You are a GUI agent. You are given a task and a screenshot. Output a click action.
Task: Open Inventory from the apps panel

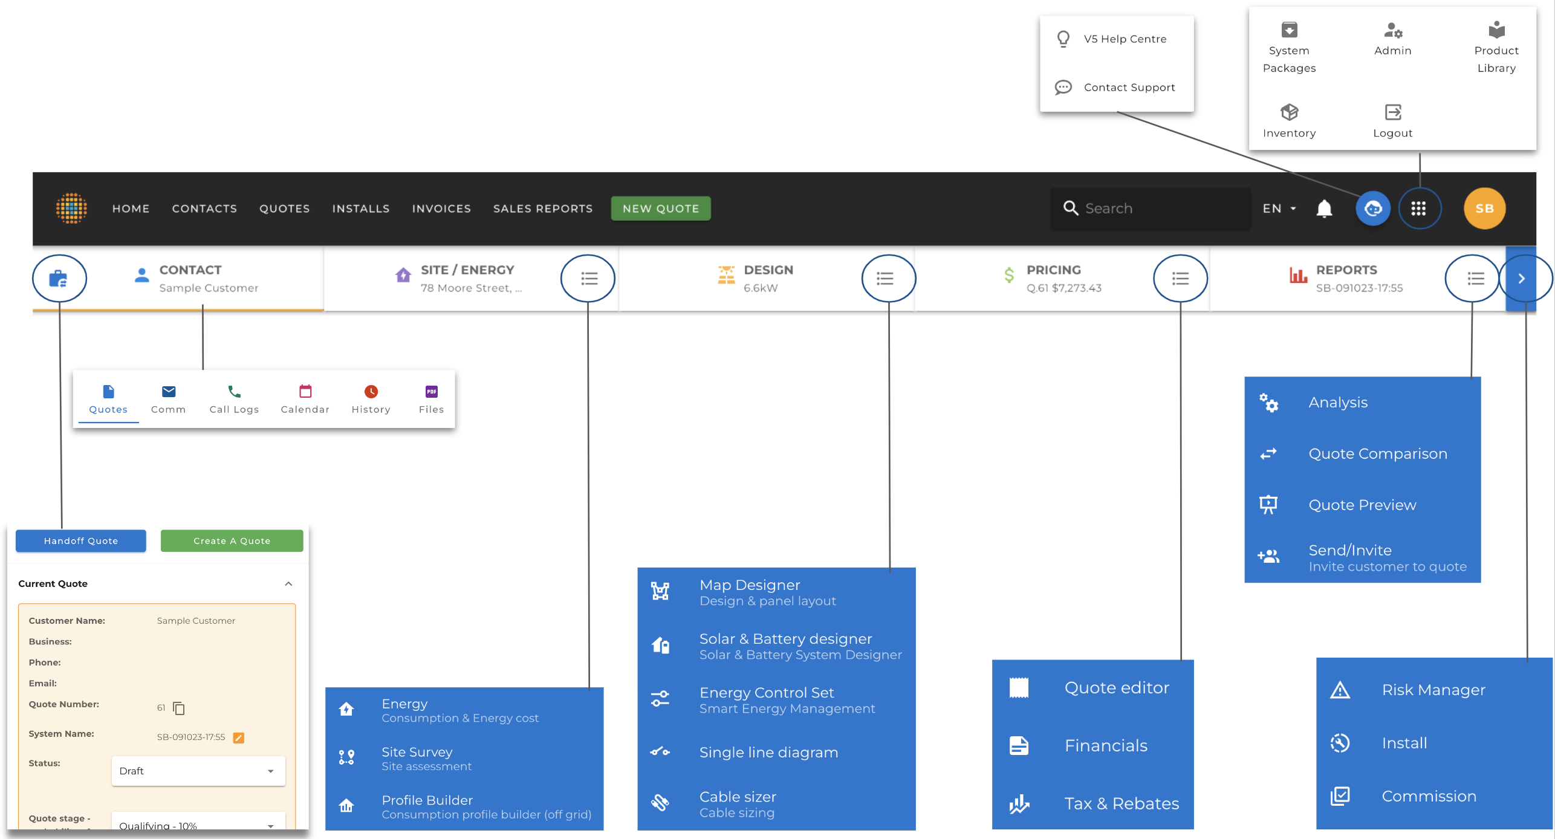point(1289,120)
